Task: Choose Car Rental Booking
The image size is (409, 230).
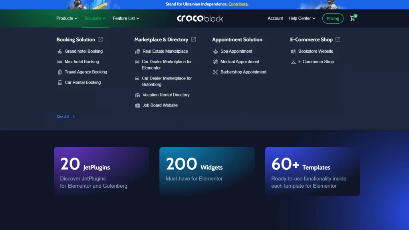Action: (x=83, y=82)
